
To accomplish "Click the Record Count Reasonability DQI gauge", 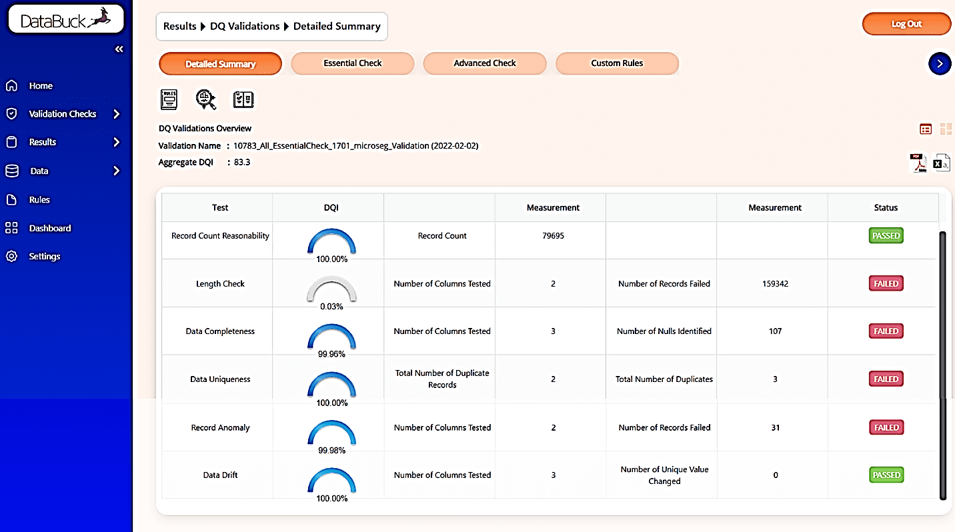I will coord(331,241).
